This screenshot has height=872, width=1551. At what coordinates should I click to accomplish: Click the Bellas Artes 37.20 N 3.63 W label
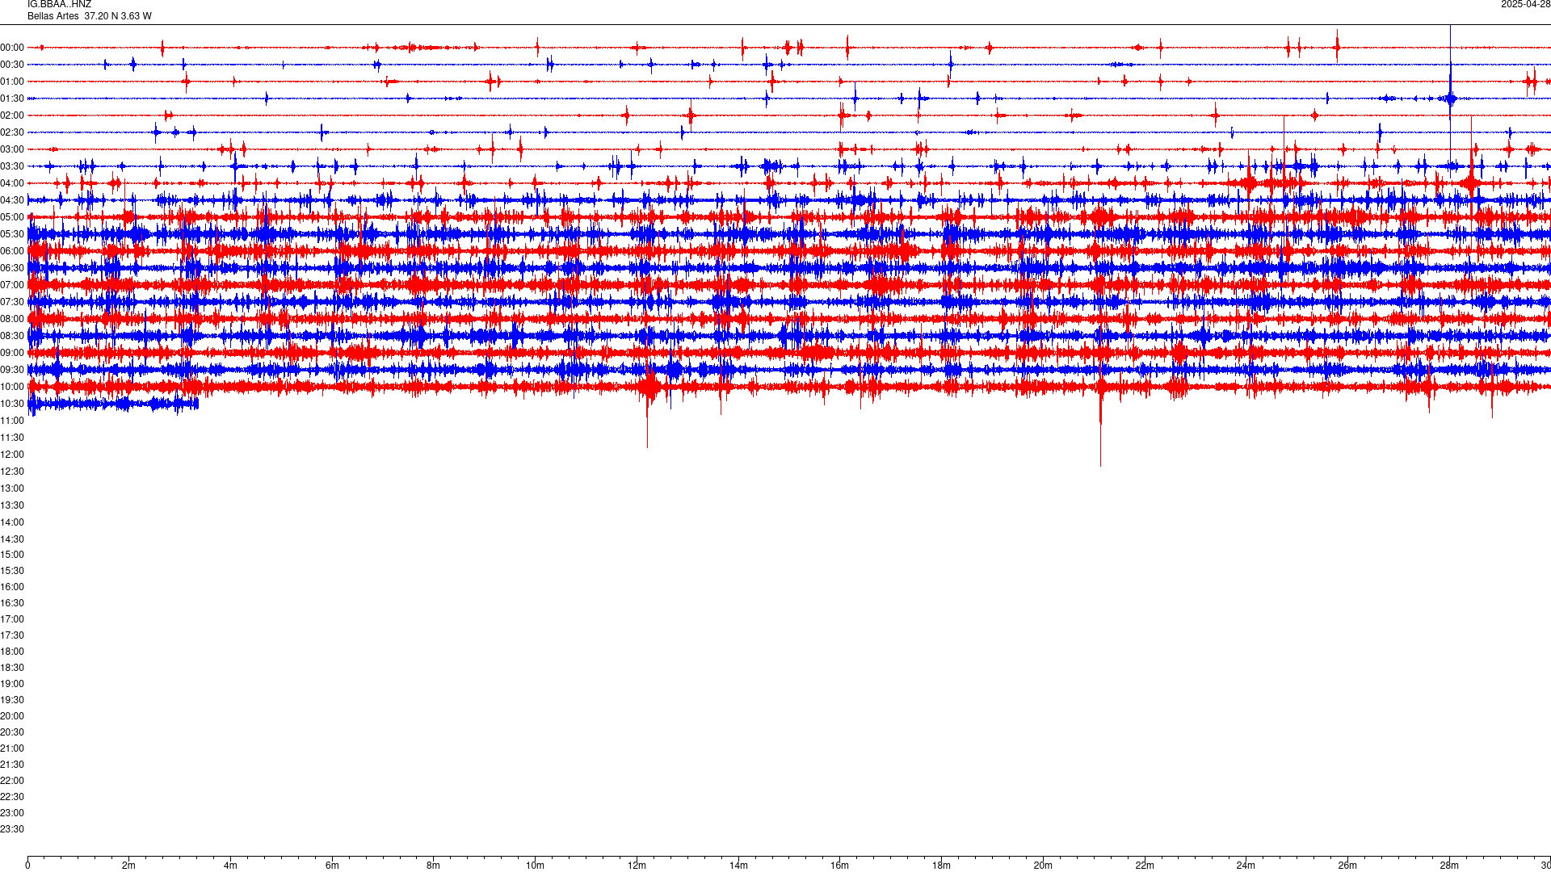[x=89, y=16]
